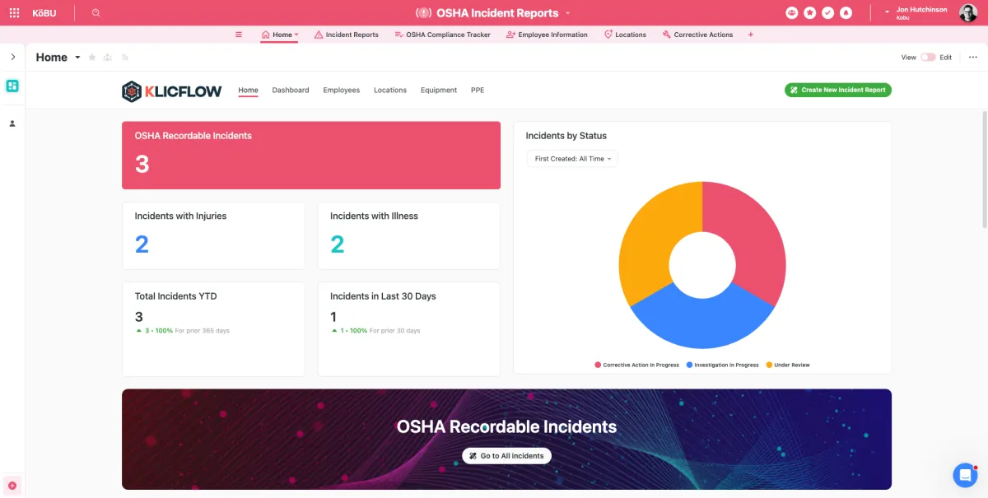Open the Home page title dropdown arrow
Screen dimensions: 988x498
[77, 58]
